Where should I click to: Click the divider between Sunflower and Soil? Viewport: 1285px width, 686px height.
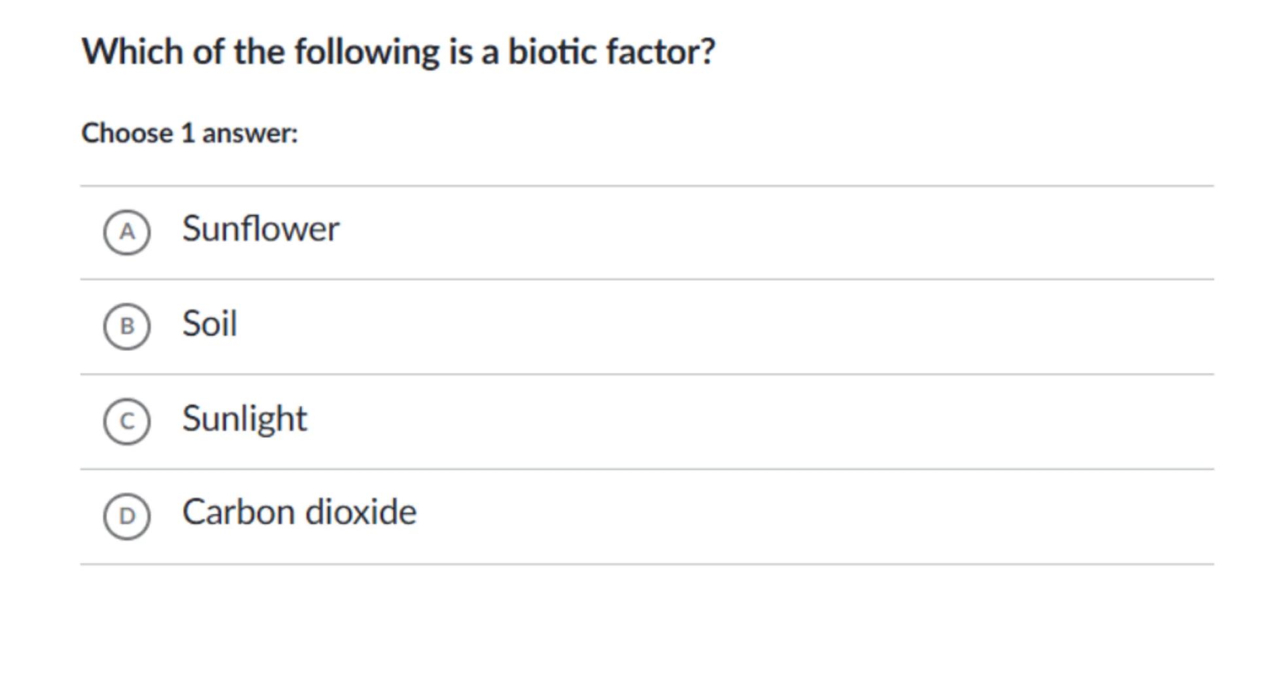click(x=646, y=280)
